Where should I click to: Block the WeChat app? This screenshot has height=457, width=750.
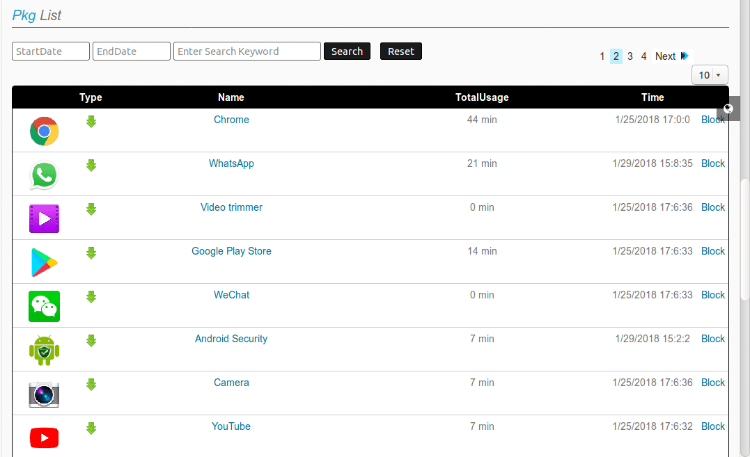pyautogui.click(x=712, y=295)
